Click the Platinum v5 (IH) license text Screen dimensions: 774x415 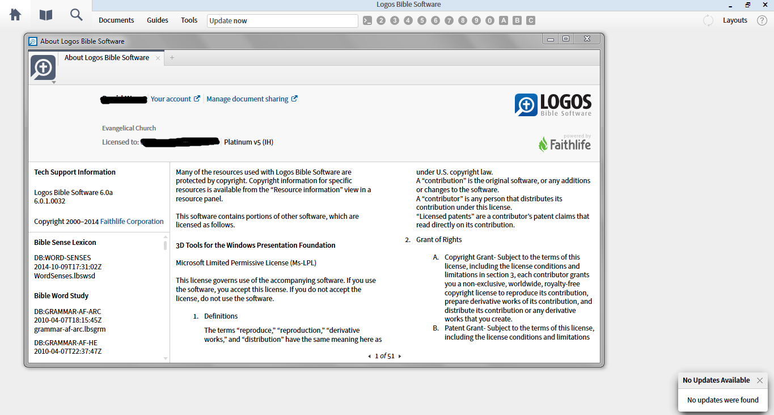click(x=249, y=142)
